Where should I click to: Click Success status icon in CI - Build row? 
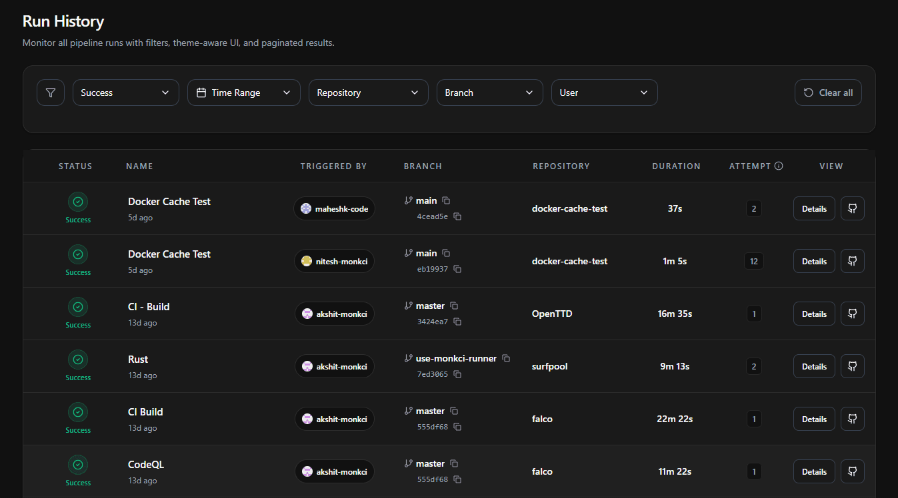click(x=78, y=307)
